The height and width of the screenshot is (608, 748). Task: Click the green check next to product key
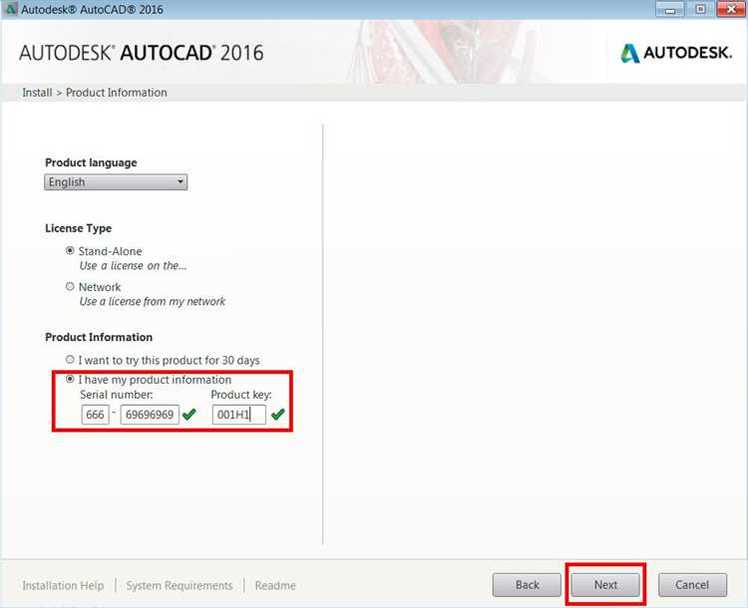point(277,415)
